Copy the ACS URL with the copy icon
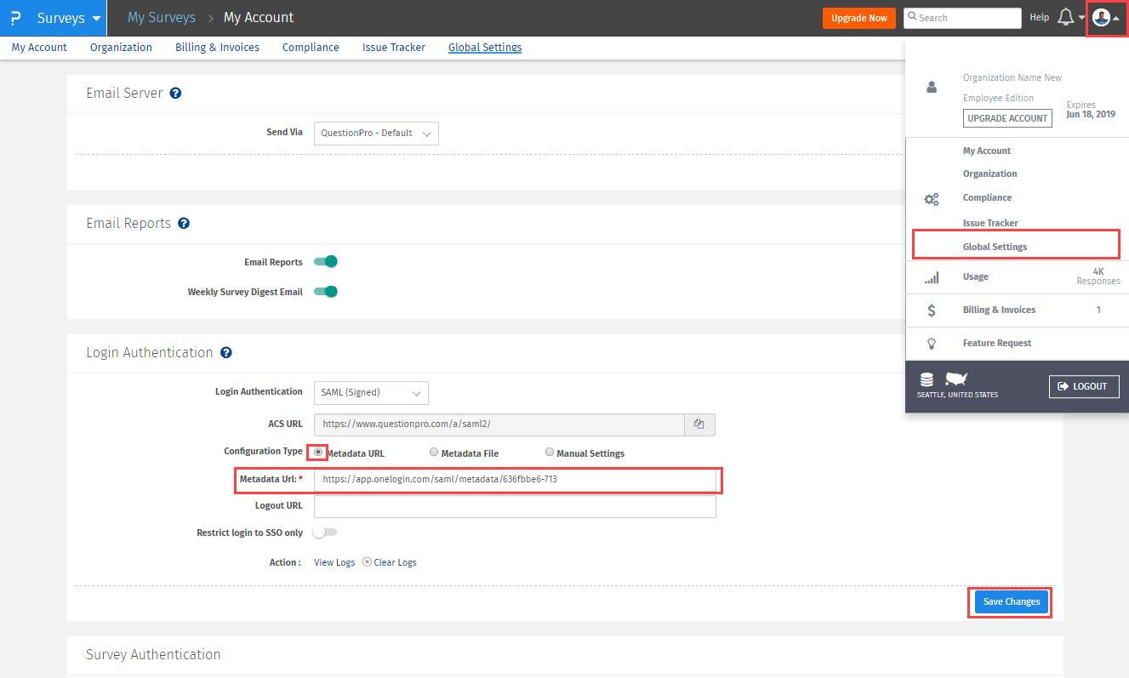 (698, 424)
